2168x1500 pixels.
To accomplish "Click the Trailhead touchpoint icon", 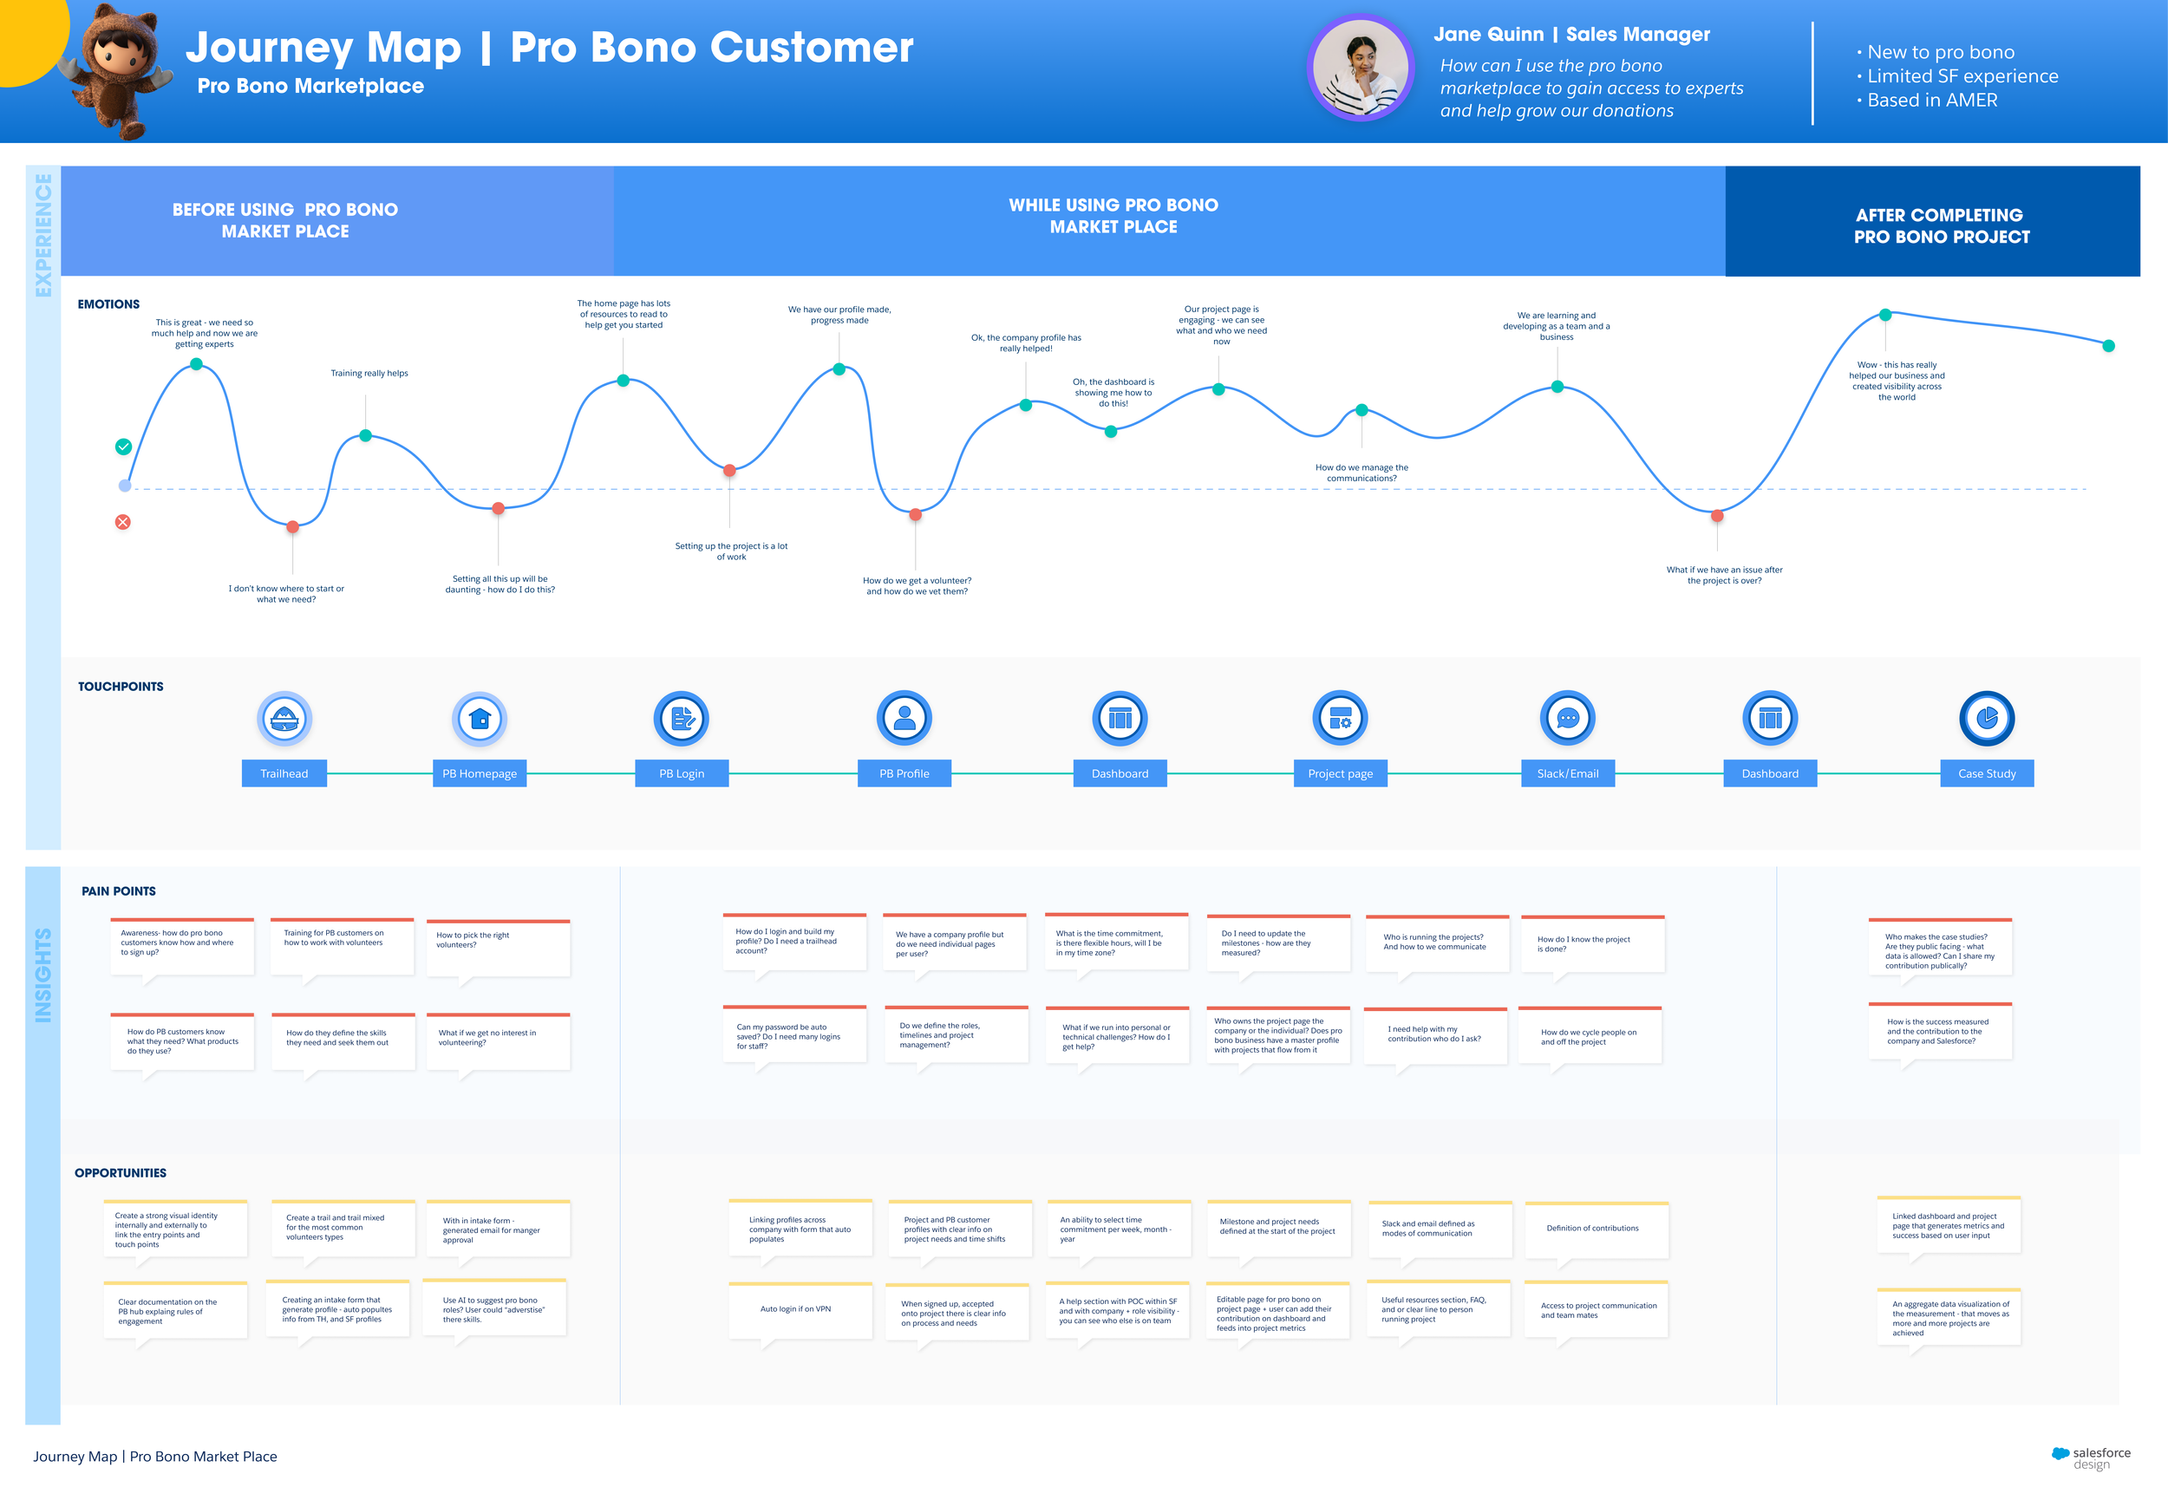I will (284, 719).
